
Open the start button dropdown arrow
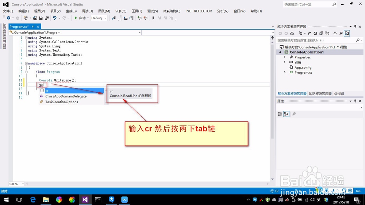(88, 18)
